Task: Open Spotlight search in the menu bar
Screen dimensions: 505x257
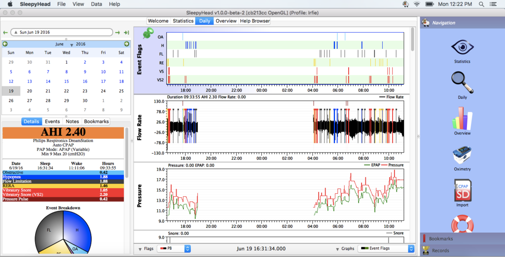Action: pyautogui.click(x=481, y=4)
